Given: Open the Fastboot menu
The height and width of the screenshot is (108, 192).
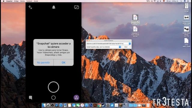Looking at the screenshot, I should [x=29, y=1].
